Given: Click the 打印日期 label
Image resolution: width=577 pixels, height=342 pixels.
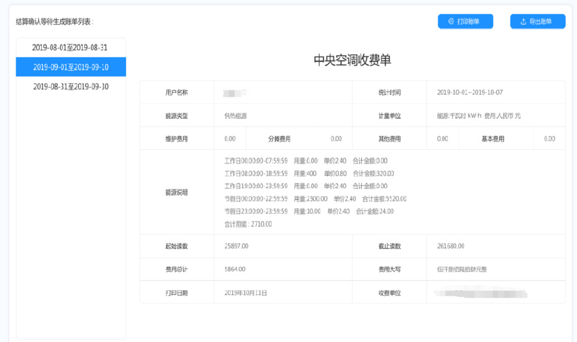Looking at the screenshot, I should point(176,293).
